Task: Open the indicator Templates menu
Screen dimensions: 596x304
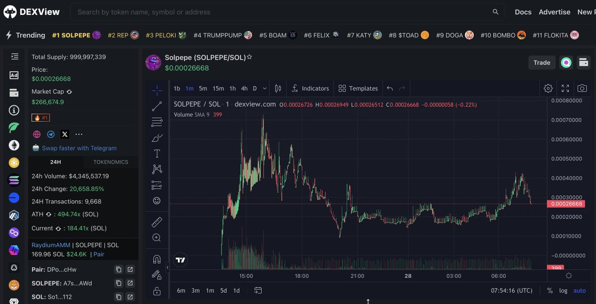Action: click(358, 88)
